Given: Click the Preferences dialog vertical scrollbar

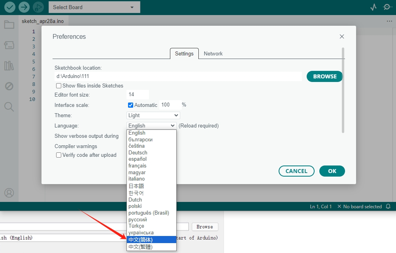Looking at the screenshot, I should click(343, 90).
